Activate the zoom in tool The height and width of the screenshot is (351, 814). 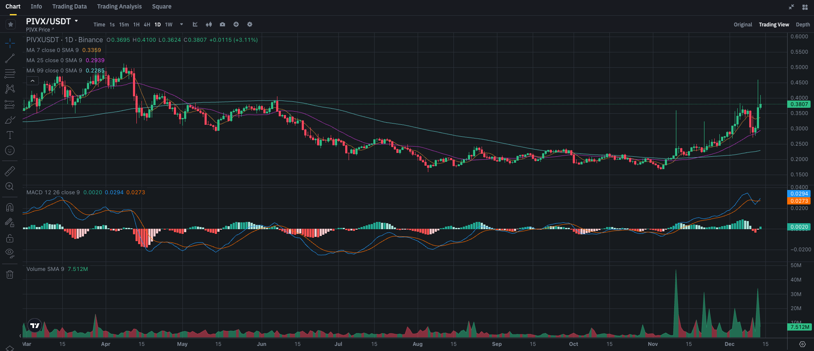point(10,186)
